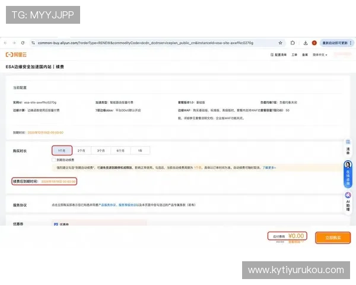This screenshot has width=356, height=285.
Task: Open the browser downloads icon
Action: [x=305, y=43]
